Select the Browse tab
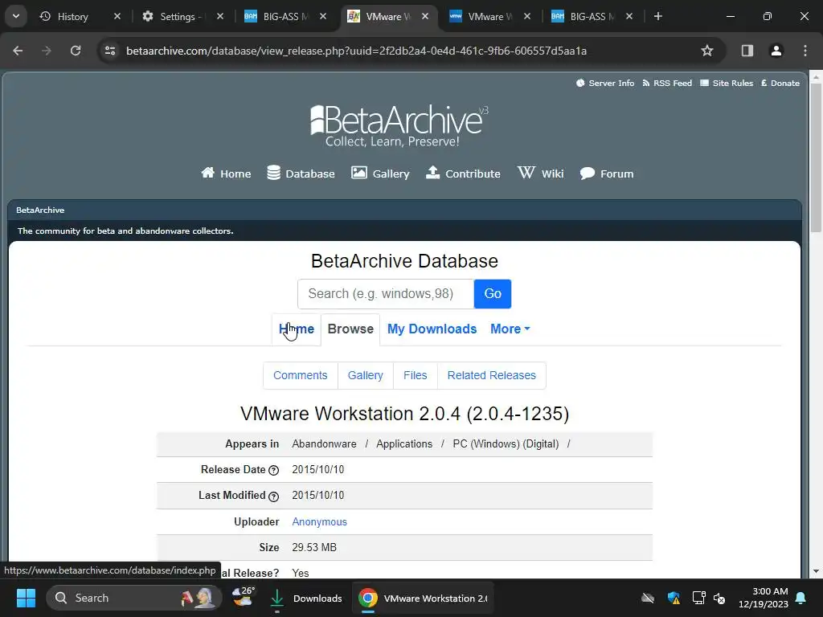 click(x=350, y=329)
